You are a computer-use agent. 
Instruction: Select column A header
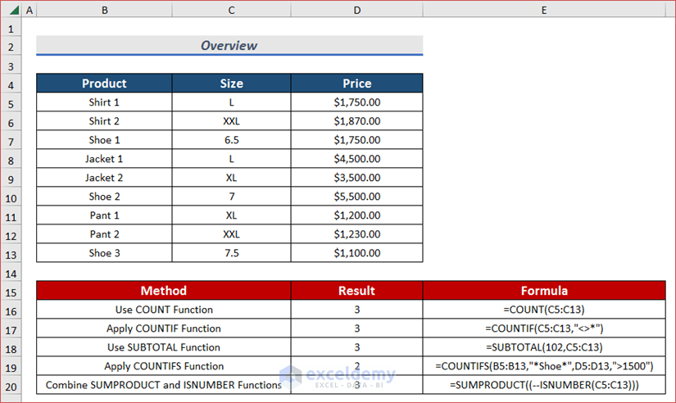tap(29, 10)
